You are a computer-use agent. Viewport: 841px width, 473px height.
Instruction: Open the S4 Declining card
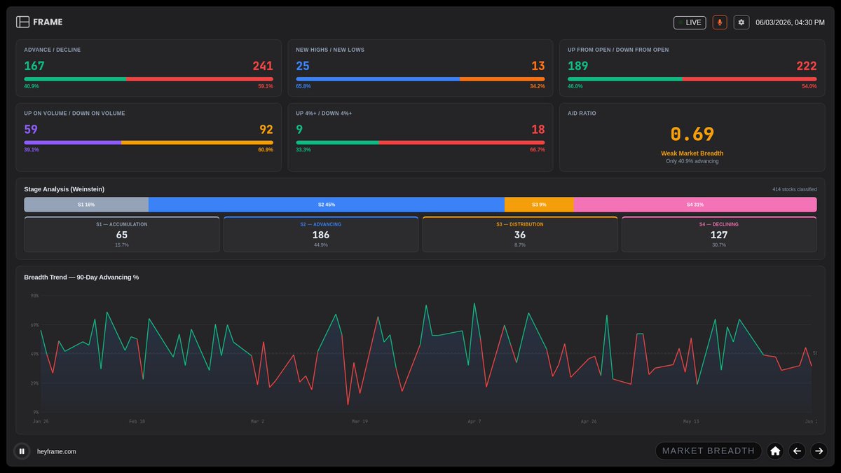(x=719, y=234)
